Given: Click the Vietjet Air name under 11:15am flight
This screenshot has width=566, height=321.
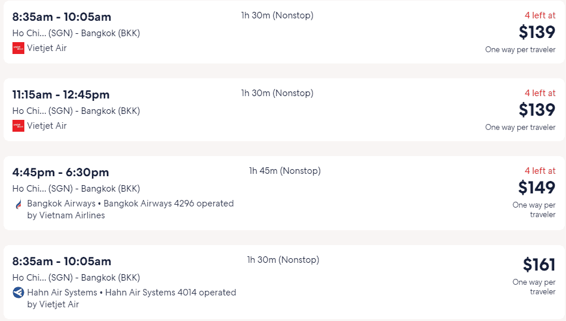Looking at the screenshot, I should coord(47,126).
